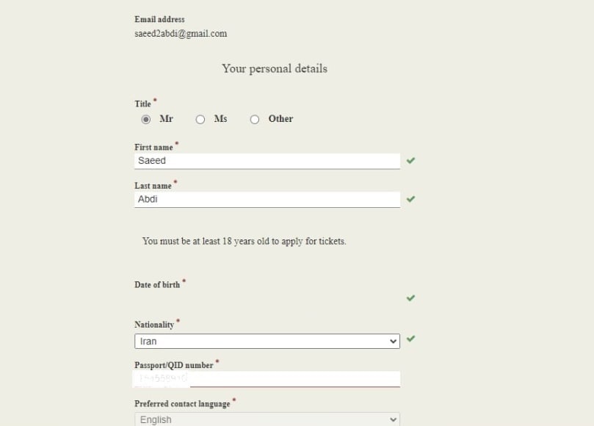This screenshot has width=594, height=426.
Task: Select the Mr title radio button
Action: [x=146, y=119]
